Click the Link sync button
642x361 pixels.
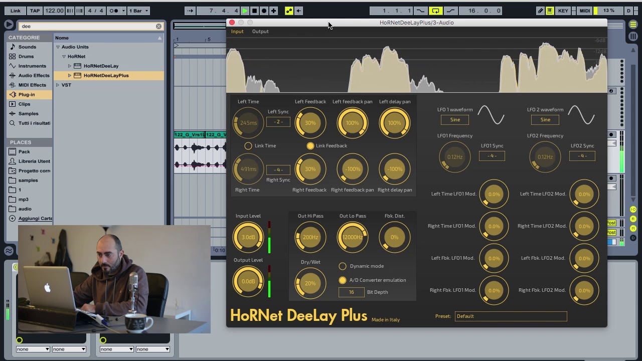(x=16, y=11)
